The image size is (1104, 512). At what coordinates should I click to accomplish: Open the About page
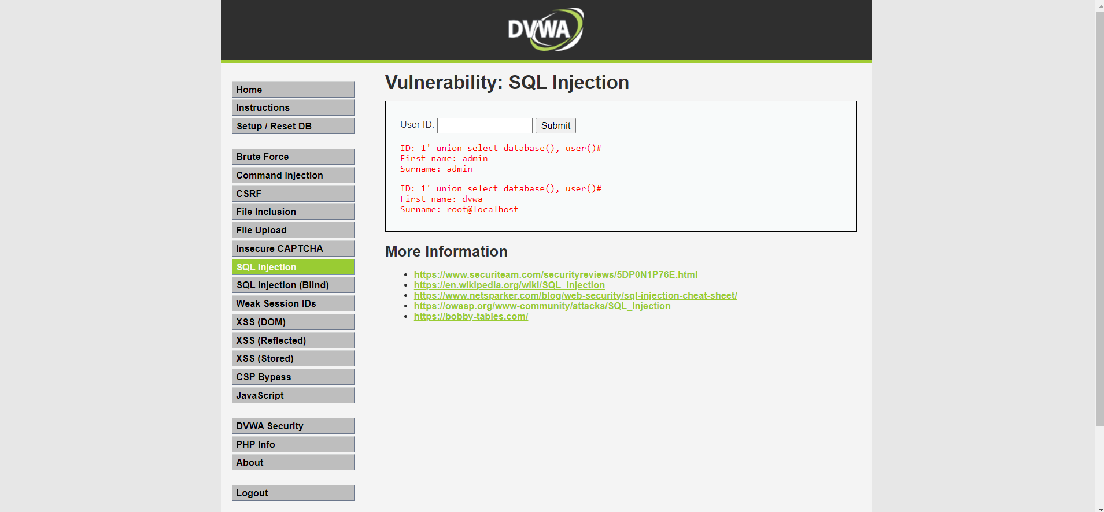(x=293, y=462)
